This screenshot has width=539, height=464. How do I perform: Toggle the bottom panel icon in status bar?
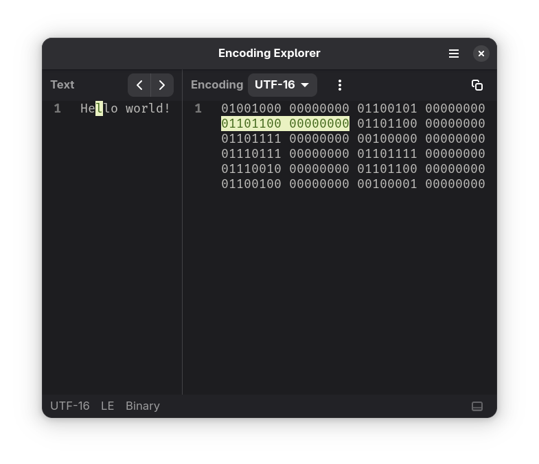(x=477, y=406)
